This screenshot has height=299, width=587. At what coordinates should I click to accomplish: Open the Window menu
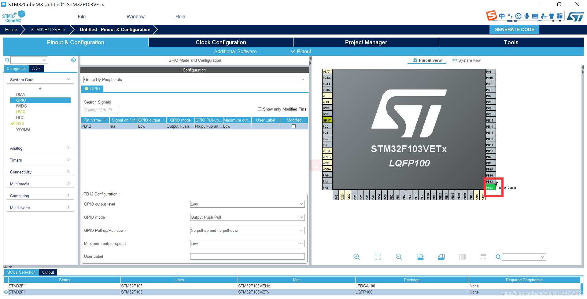click(135, 16)
